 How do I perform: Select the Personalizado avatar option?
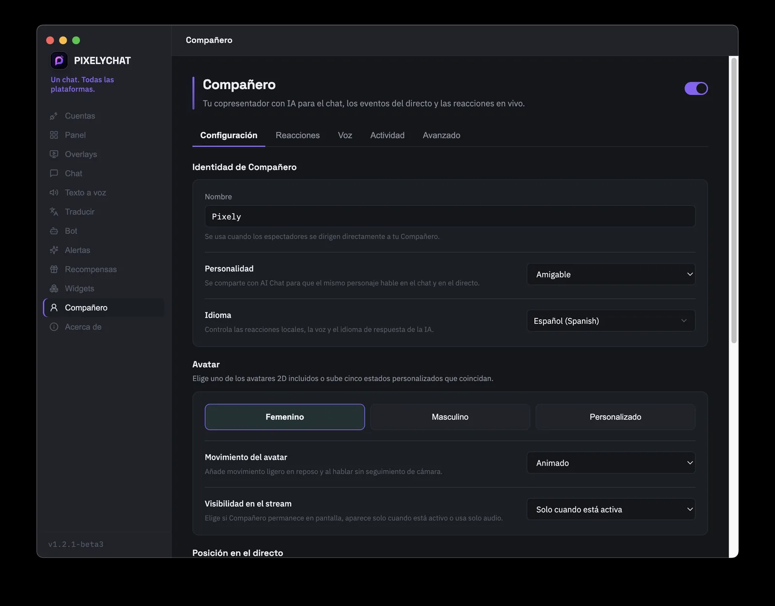(615, 417)
